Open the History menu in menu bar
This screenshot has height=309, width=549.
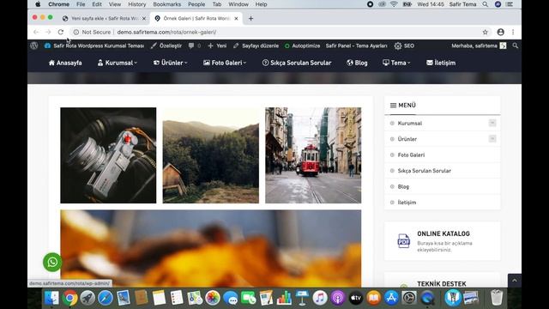click(x=136, y=4)
